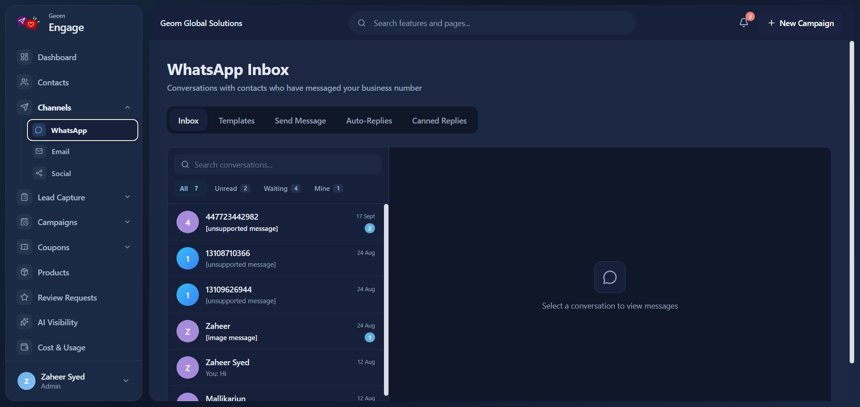Show conversations assigned to Mine
The image size is (860, 407).
tap(328, 188)
